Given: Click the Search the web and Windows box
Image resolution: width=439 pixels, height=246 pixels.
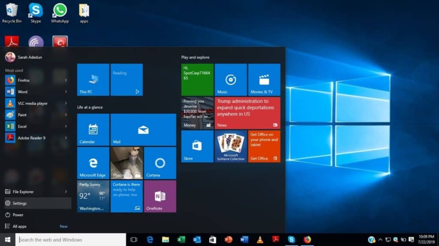Looking at the screenshot, I should (71, 240).
